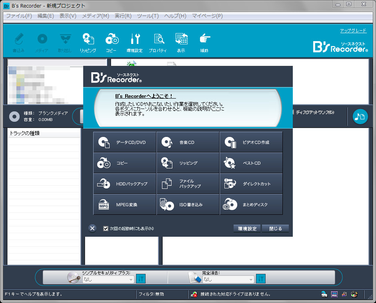The height and width of the screenshot is (303, 376).
Task: Choose the ベストCD option
Action: pos(251,163)
